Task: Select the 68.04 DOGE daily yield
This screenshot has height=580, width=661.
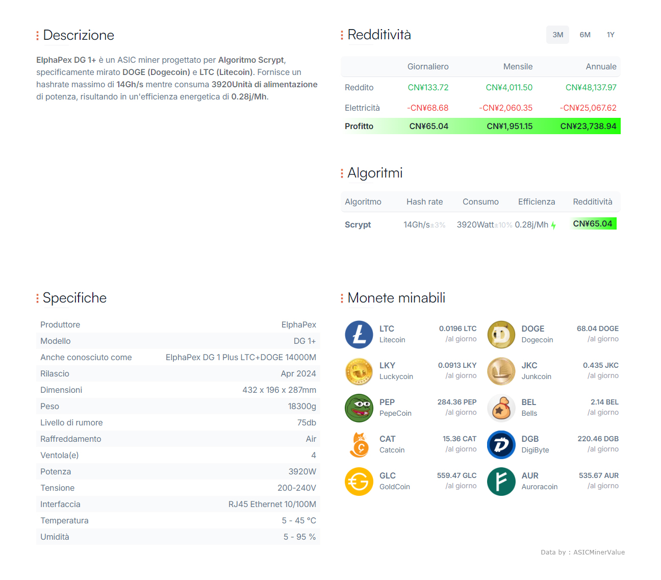Action: [597, 329]
